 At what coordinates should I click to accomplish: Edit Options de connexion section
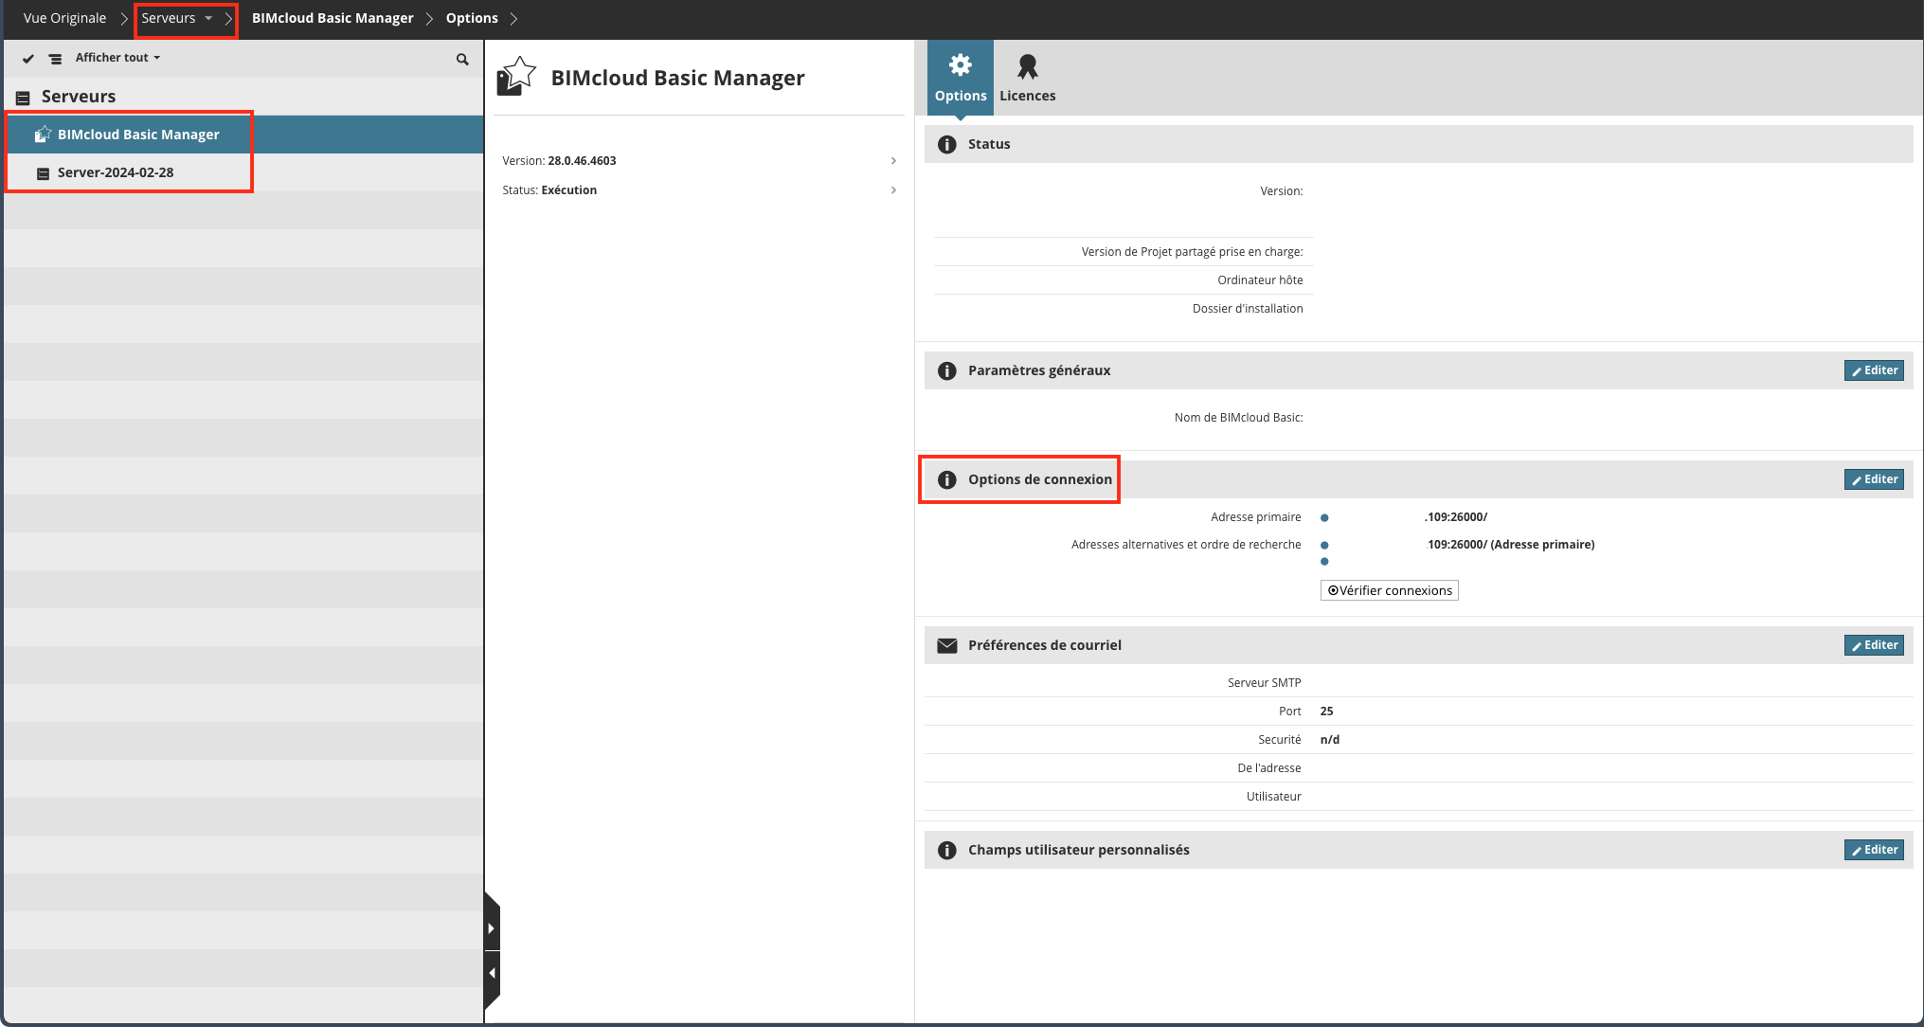click(x=1874, y=479)
